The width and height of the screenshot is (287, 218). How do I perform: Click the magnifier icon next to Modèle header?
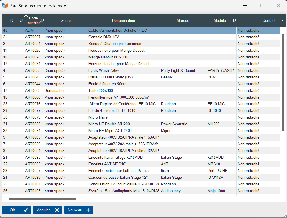click(234, 20)
